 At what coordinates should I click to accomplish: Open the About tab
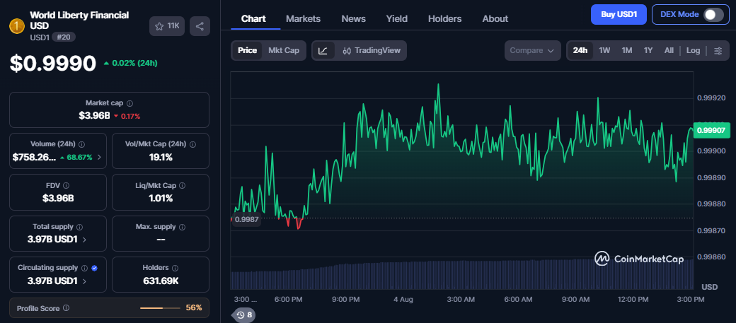tap(495, 19)
